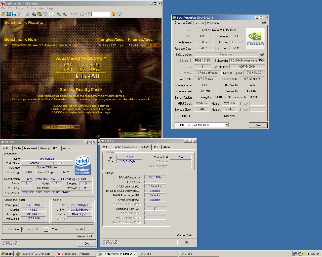Go to previous image with left arrow icon
322x257 pixels.
70,14
